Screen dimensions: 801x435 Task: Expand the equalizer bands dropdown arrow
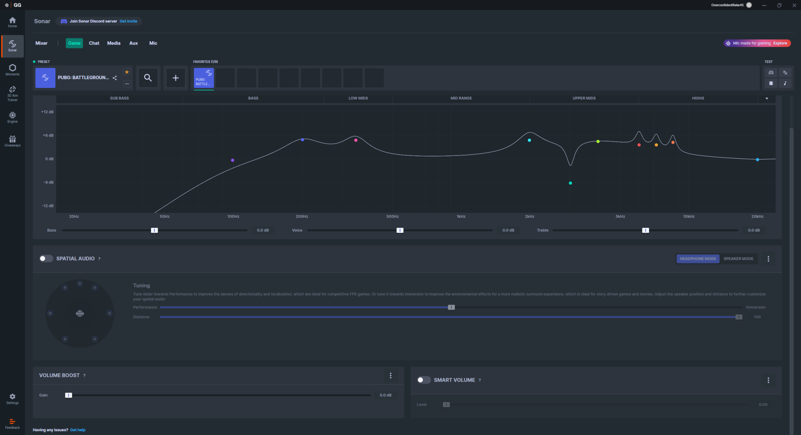[767, 99]
